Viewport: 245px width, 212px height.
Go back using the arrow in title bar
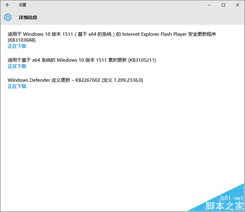coord(8,5)
